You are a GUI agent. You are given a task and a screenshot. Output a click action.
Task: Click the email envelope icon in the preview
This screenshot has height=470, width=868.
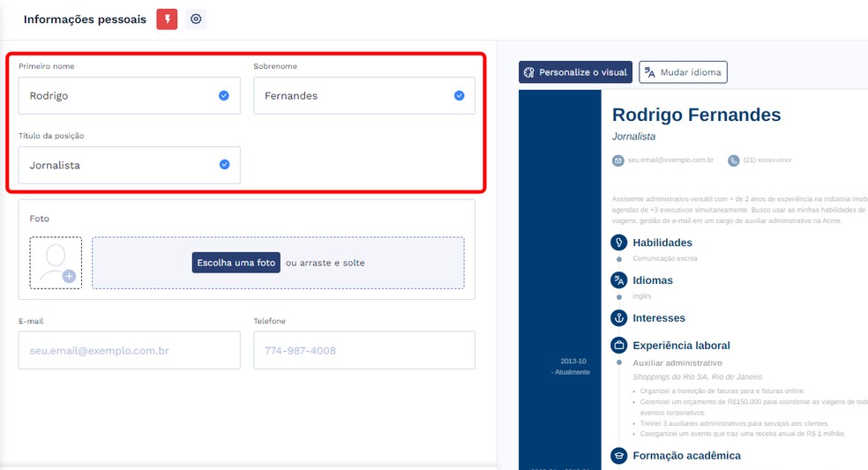tap(617, 160)
